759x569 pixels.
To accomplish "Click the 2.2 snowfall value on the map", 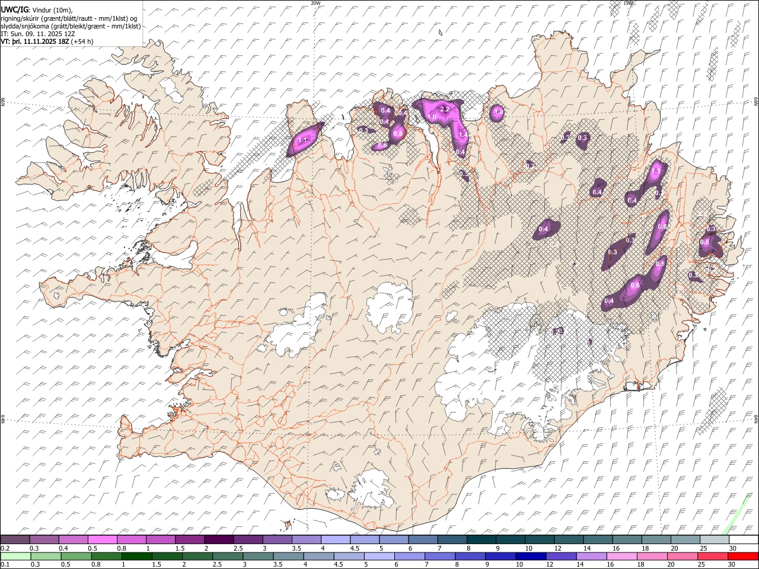I will 444,109.
